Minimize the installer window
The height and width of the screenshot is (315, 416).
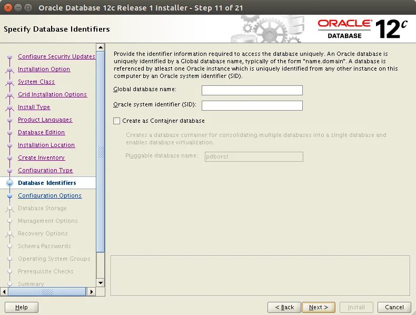pyautogui.click(x=18, y=7)
